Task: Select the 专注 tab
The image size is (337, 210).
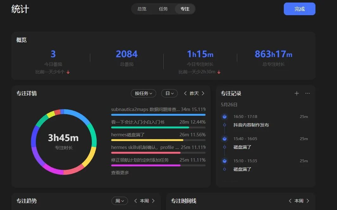Action: [x=185, y=9]
